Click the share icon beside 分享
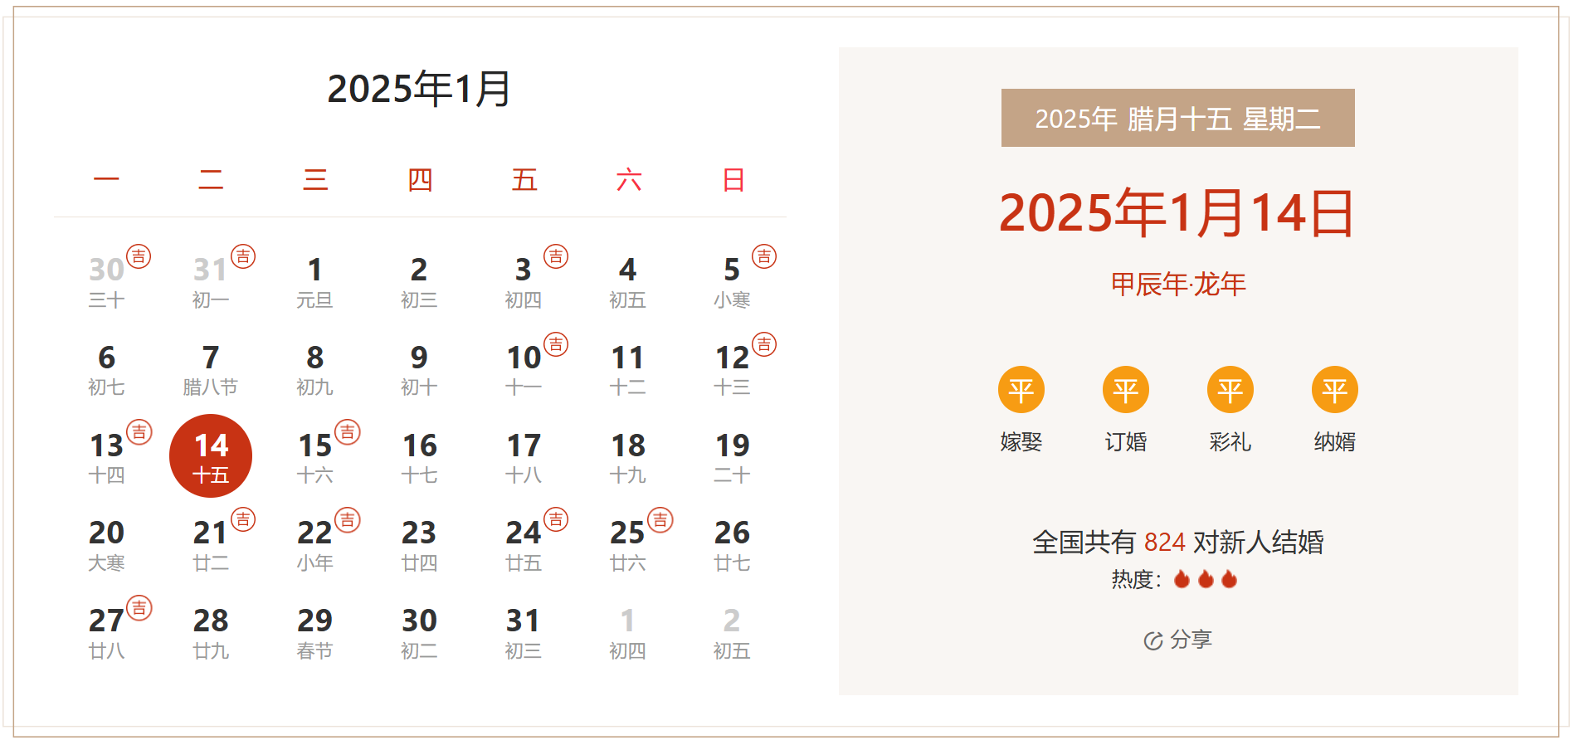The width and height of the screenshot is (1574, 740). [x=1153, y=640]
